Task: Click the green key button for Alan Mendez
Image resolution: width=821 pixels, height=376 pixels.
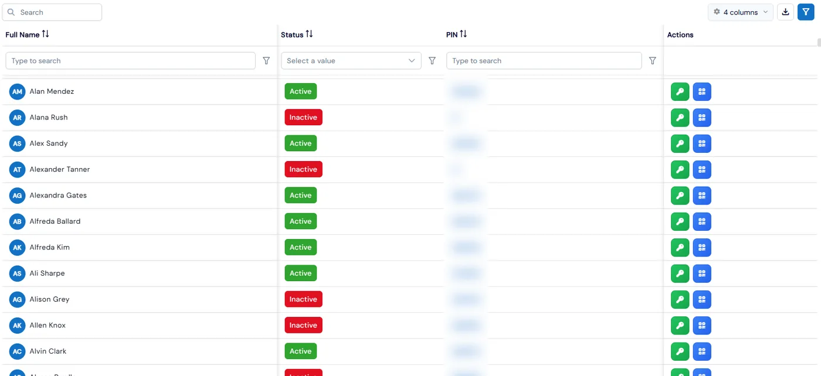Action: (680, 91)
